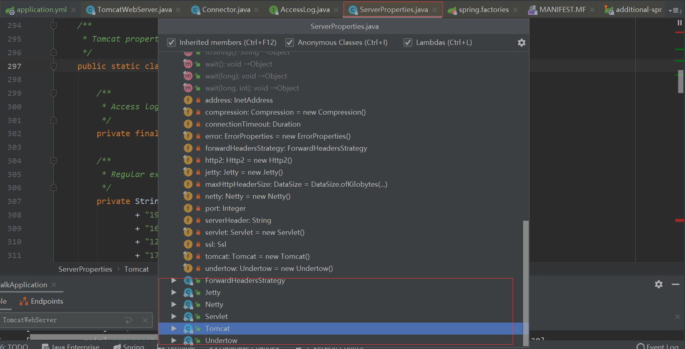Screen dimensions: 685x349
Task: Open the Event Log
Action: pyautogui.click(x=657, y=346)
